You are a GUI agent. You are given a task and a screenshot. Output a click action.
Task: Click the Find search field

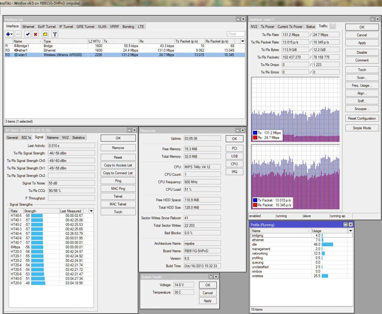click(236, 34)
